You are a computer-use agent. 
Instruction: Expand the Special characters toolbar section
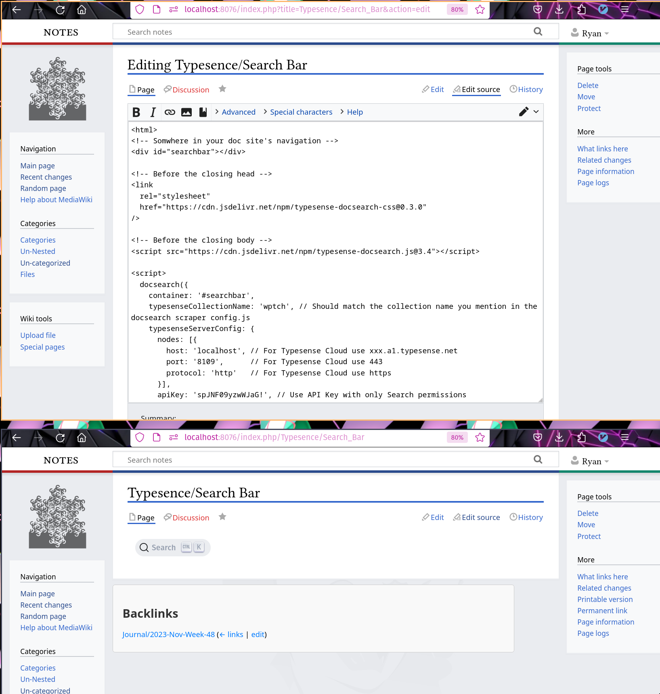click(298, 112)
